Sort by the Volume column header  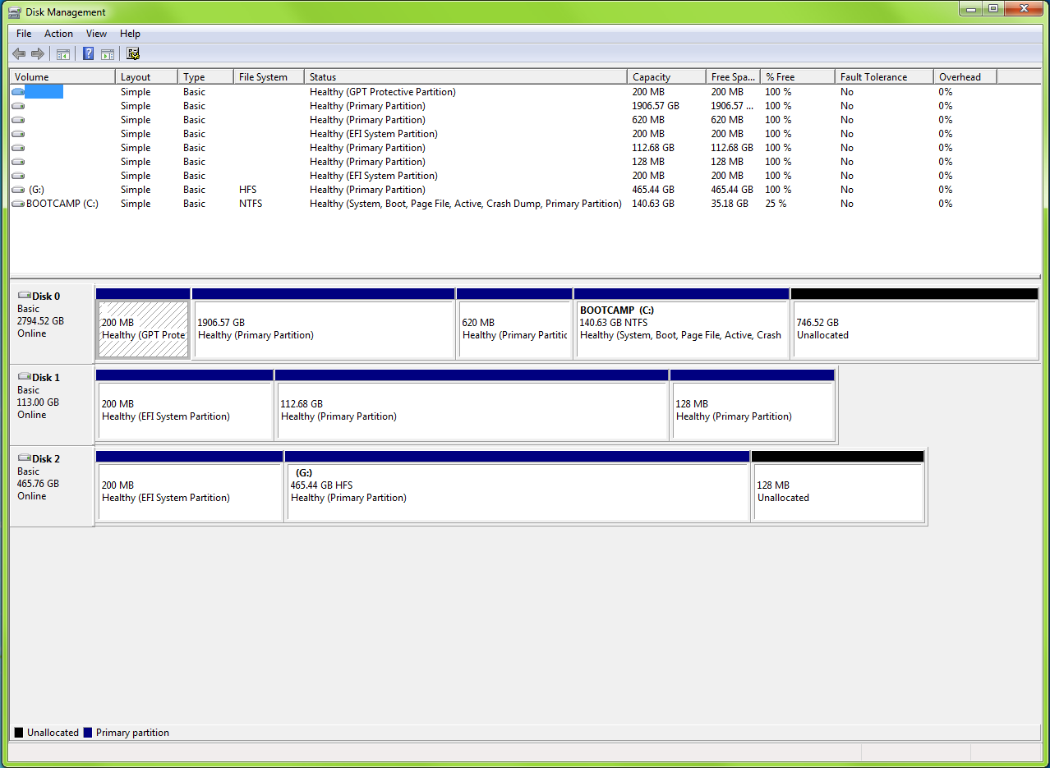click(x=62, y=76)
